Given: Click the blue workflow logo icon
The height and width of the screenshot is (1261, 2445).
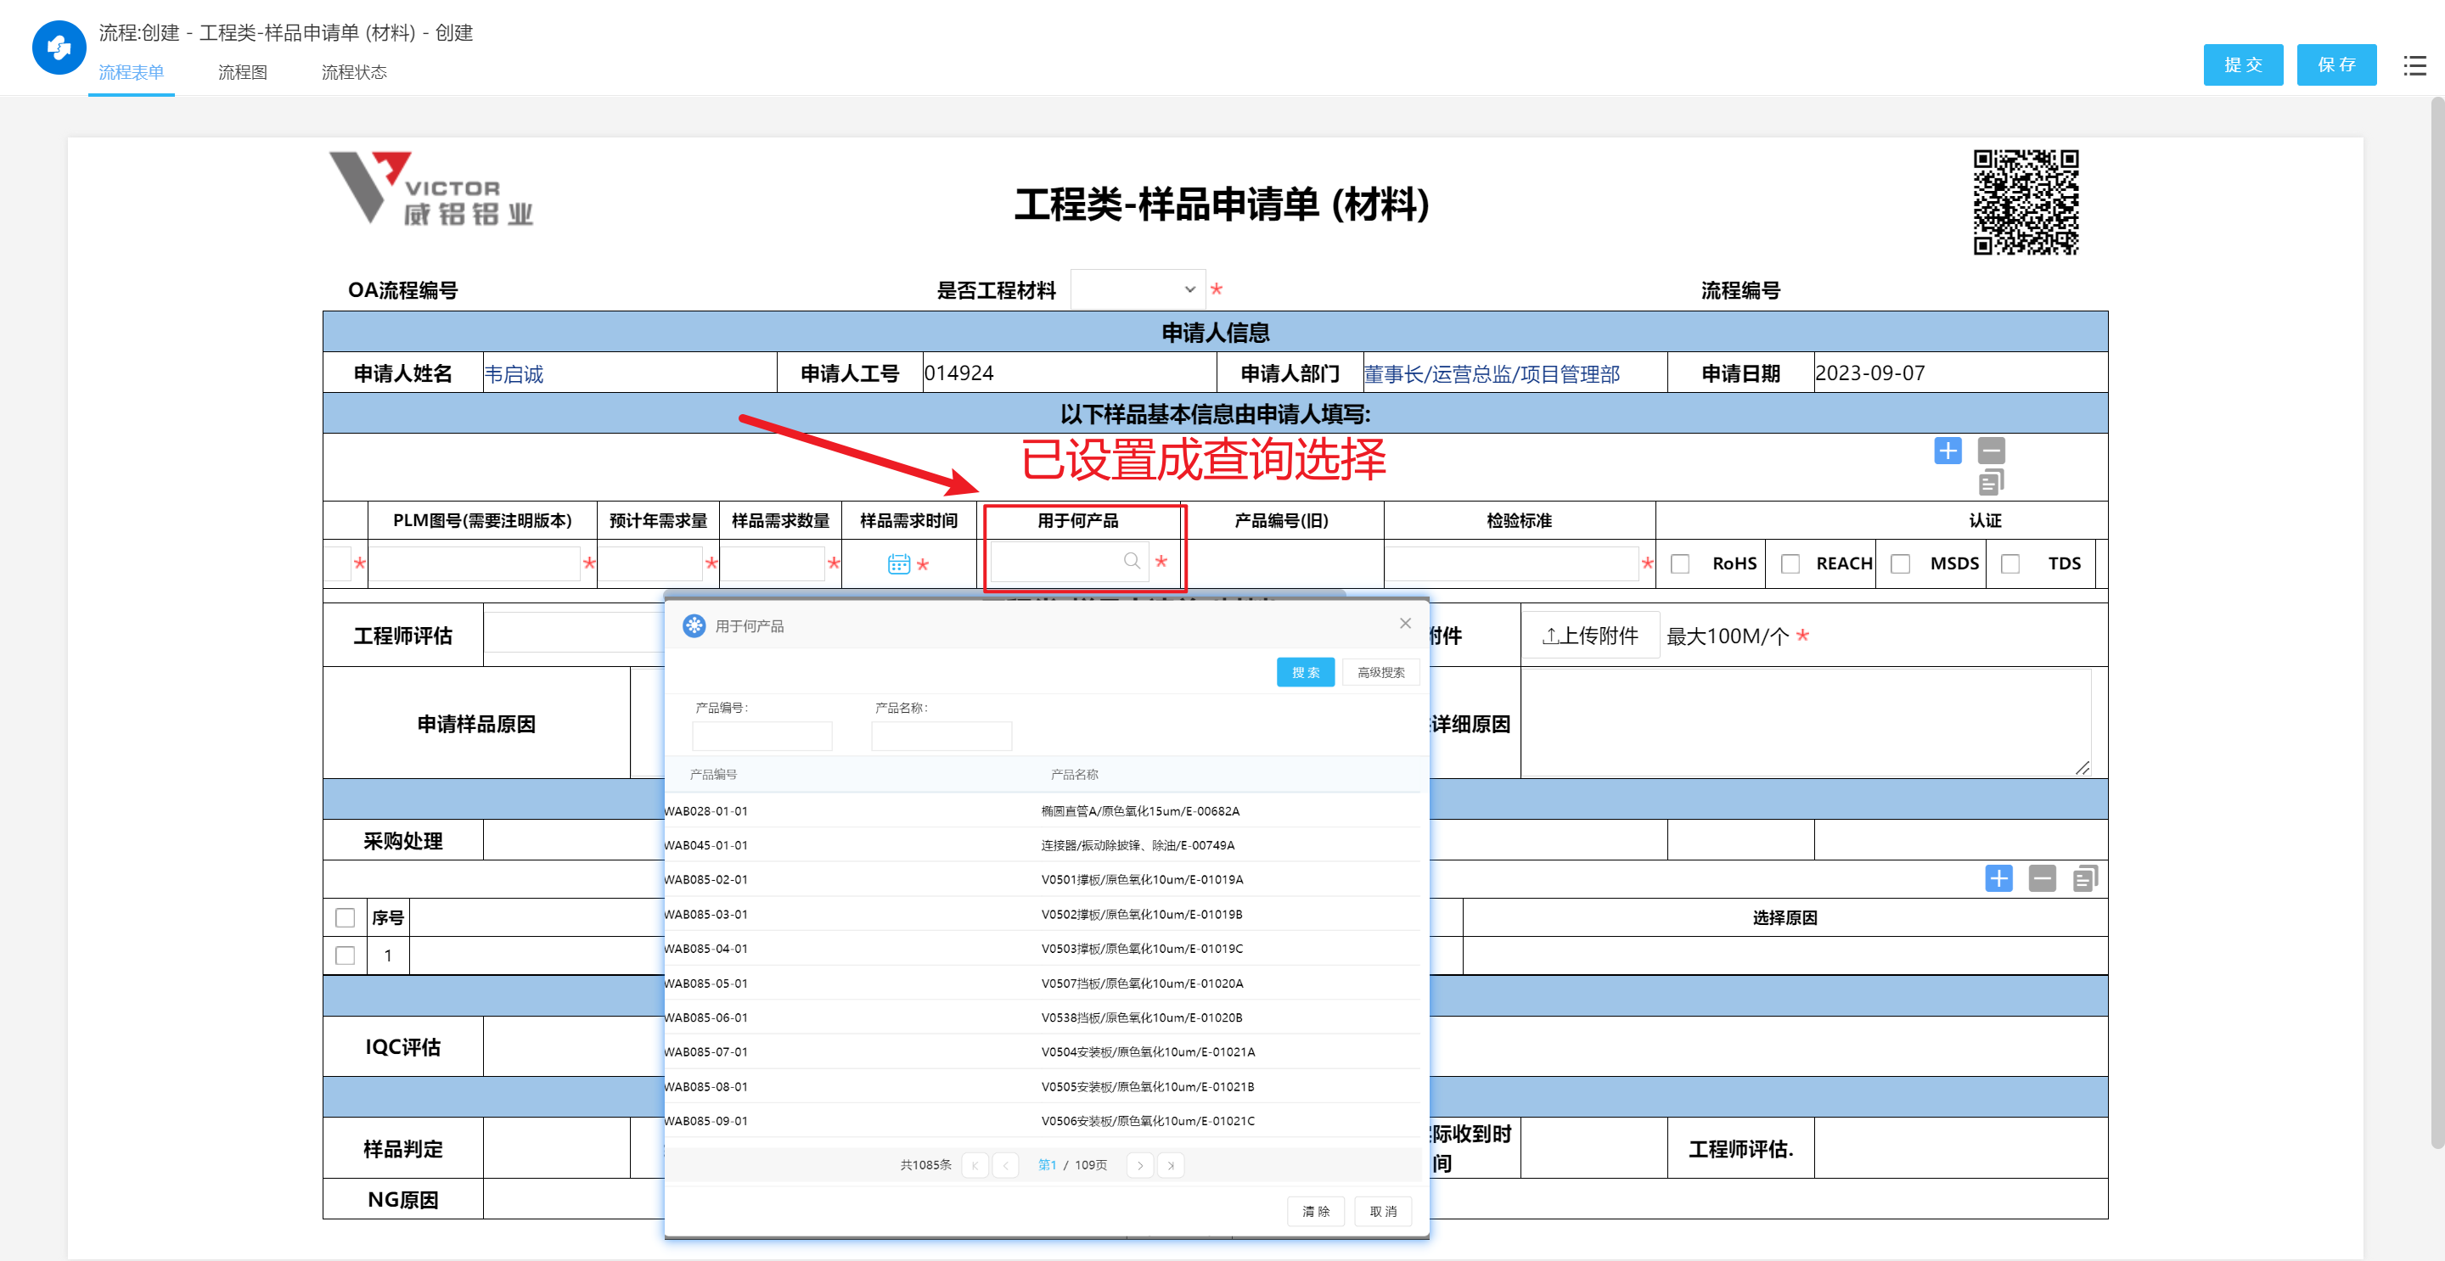Looking at the screenshot, I should [59, 48].
